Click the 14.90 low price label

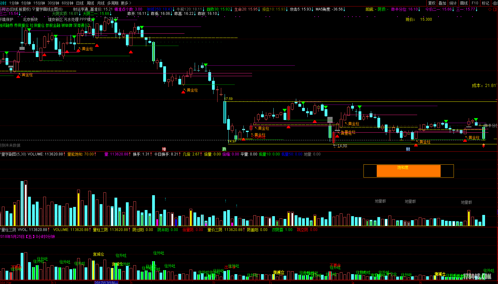(x=342, y=146)
